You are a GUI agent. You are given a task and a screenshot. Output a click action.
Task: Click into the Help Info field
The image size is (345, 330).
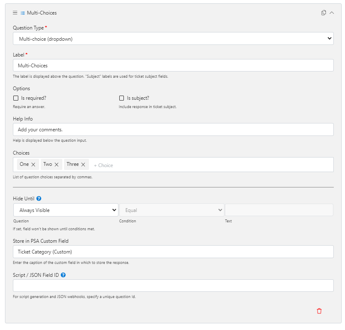(173, 129)
